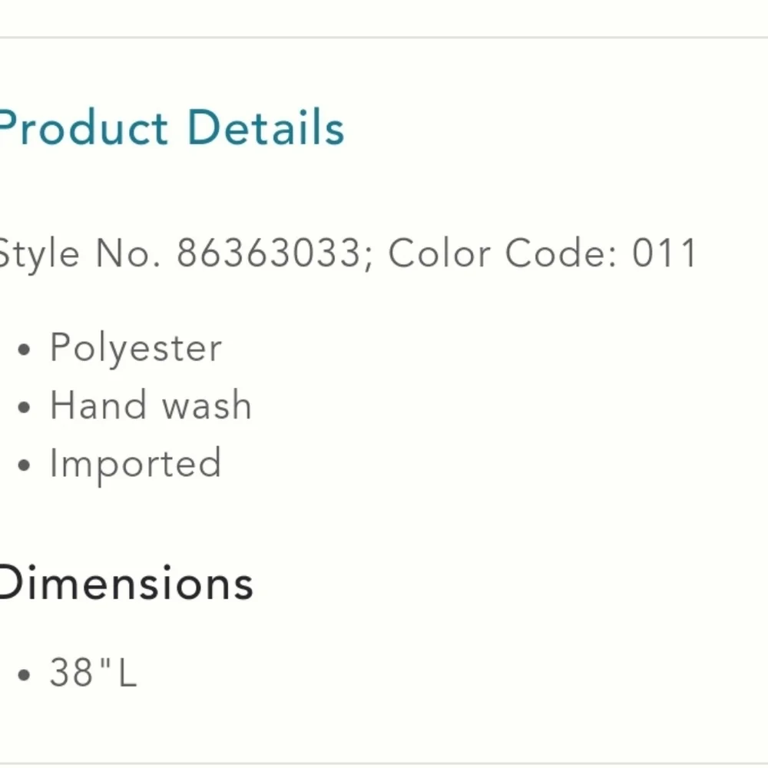Click the word "wash" in Hand wash

click(207, 406)
